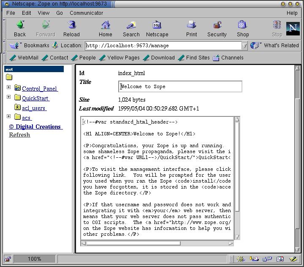
Task: Click the Shop toolbar icon
Action: (242, 25)
